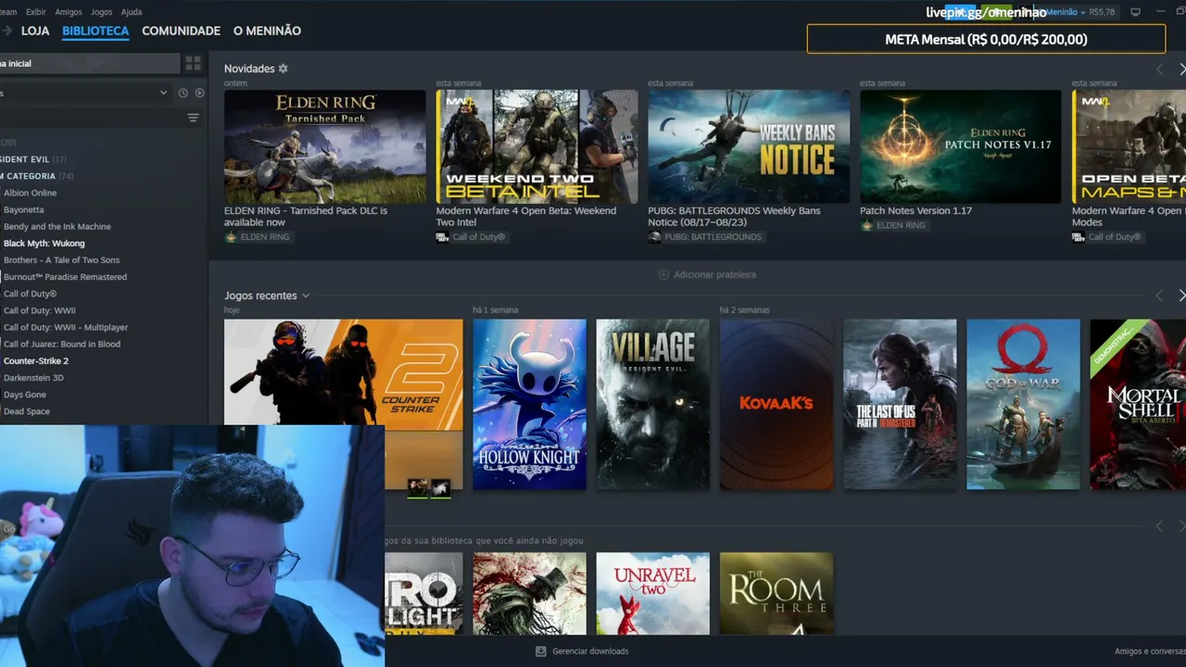
Task: Open the KovaaK's game cover
Action: tap(776, 405)
